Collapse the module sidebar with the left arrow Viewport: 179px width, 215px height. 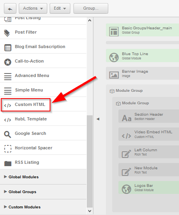[98, 119]
